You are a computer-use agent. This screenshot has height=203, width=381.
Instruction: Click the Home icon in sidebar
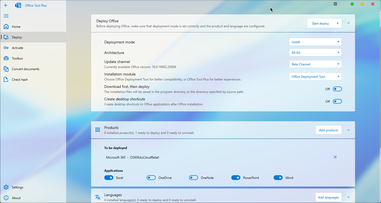(6, 26)
